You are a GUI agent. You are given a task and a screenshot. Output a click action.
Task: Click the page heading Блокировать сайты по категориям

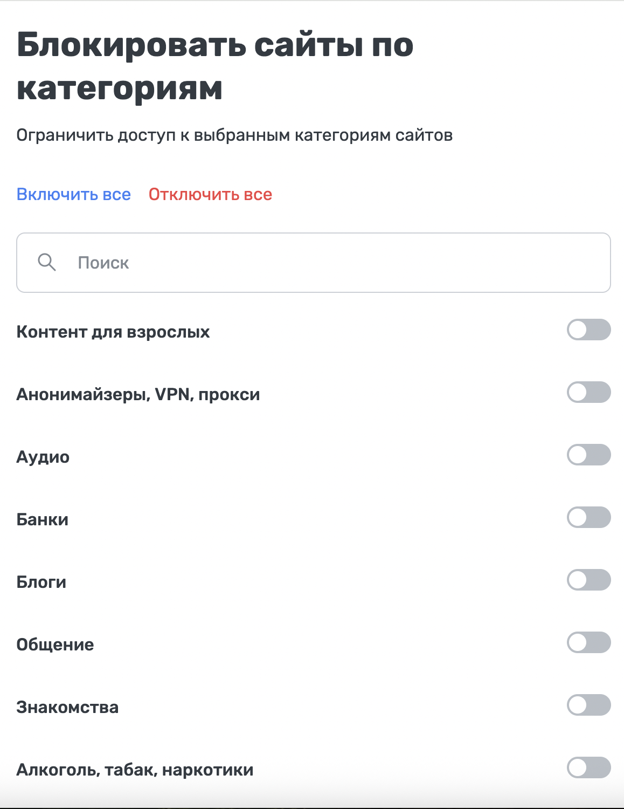tap(216, 65)
